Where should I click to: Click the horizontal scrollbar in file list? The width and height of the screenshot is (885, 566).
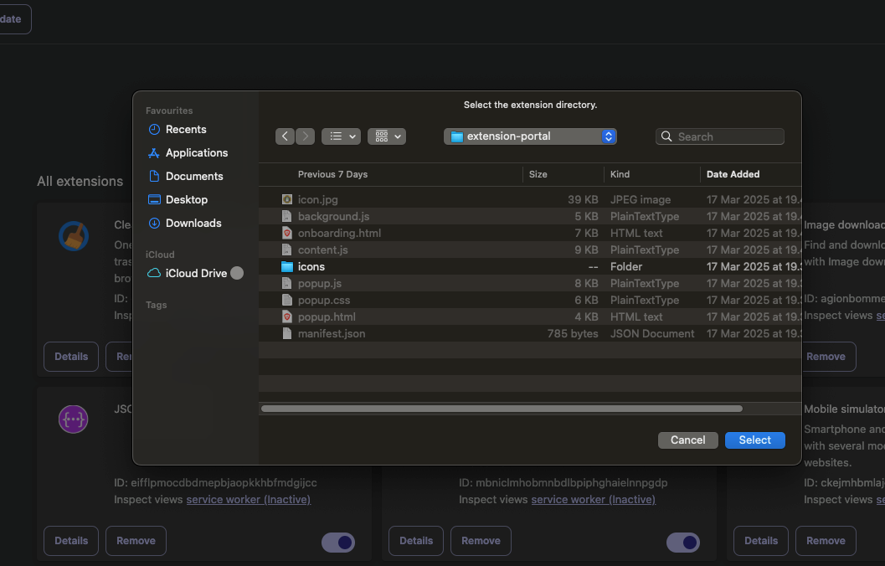pos(502,409)
